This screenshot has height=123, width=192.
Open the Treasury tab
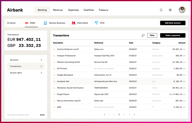tap(104, 10)
